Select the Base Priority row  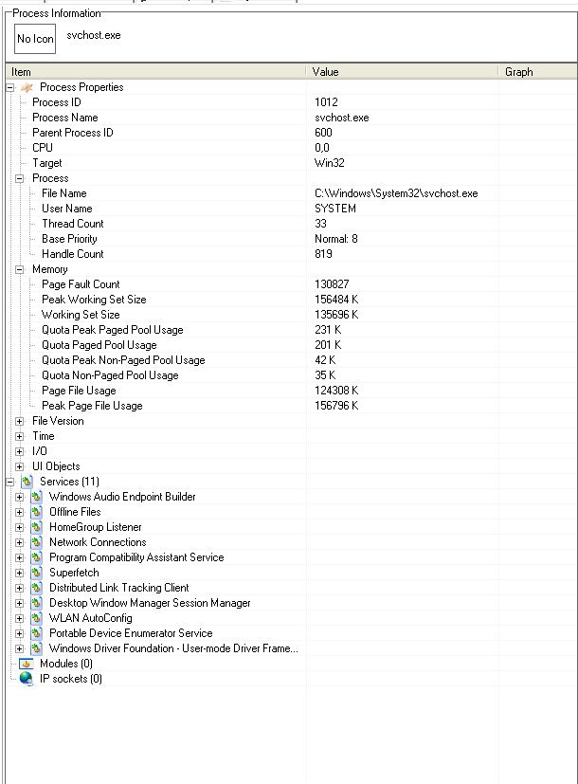click(291, 239)
